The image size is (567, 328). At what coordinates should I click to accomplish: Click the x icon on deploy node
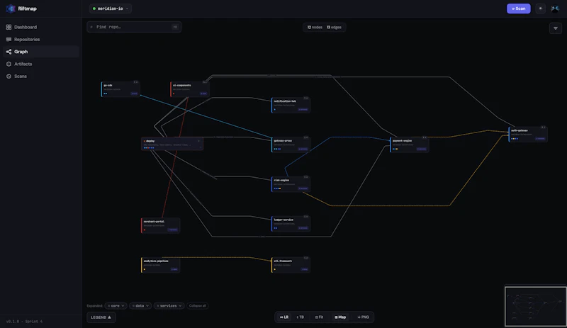(x=198, y=141)
